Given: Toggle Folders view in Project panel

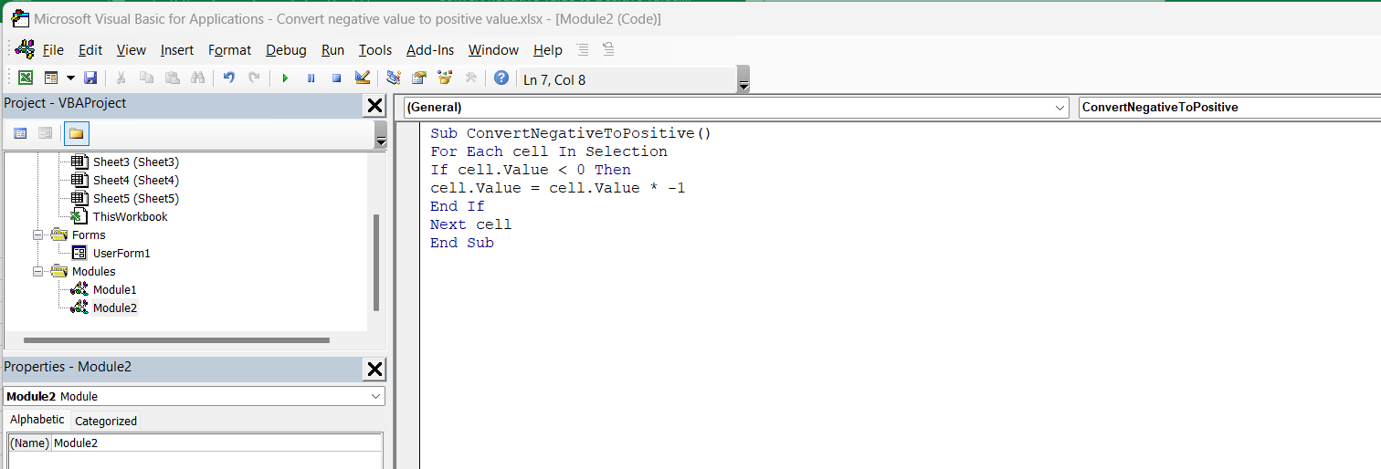Looking at the screenshot, I should (77, 134).
